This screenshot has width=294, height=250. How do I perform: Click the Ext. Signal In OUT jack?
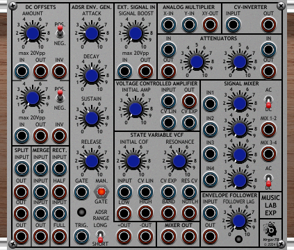[145, 71]
